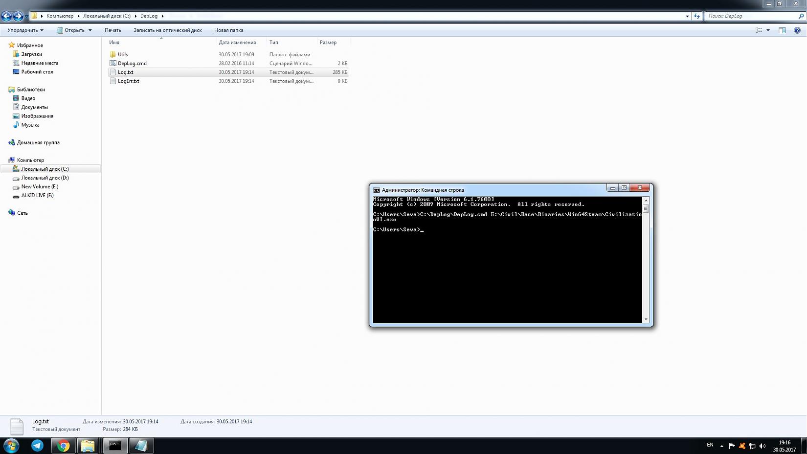Expand the address bar history dropdown
Viewport: 807px width, 454px height.
tap(687, 16)
